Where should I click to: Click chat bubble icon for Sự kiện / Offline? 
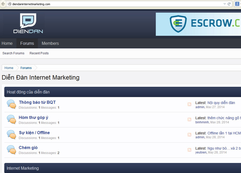click(11, 134)
